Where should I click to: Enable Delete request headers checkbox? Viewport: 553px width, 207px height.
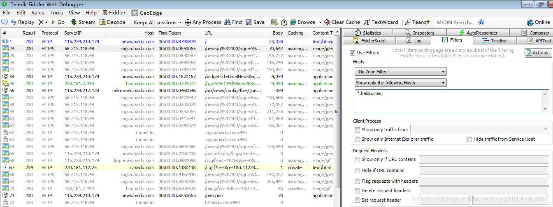click(357, 191)
